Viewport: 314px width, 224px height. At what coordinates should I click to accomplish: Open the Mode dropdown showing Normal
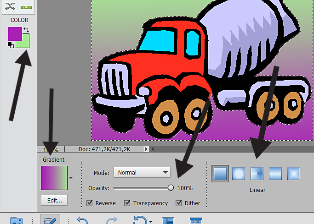point(142,173)
